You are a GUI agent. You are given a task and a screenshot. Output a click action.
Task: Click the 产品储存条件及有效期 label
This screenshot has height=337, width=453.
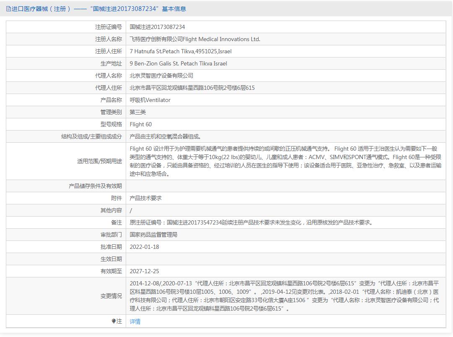coord(95,186)
